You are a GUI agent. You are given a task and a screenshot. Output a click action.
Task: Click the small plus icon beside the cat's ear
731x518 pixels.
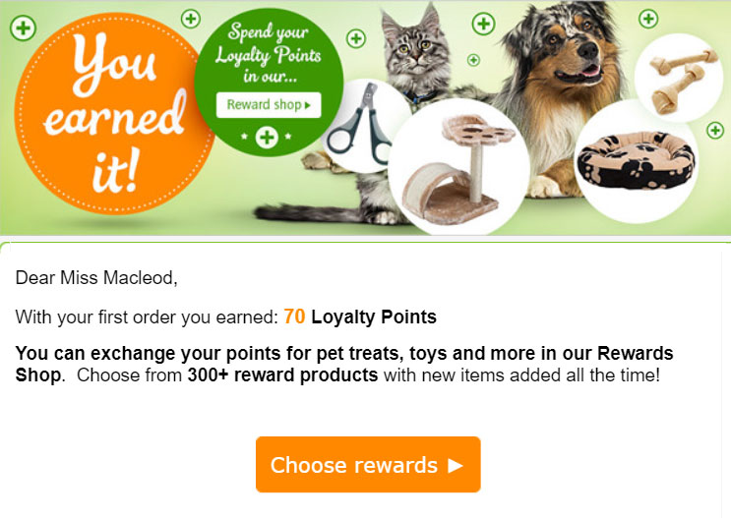click(x=473, y=60)
